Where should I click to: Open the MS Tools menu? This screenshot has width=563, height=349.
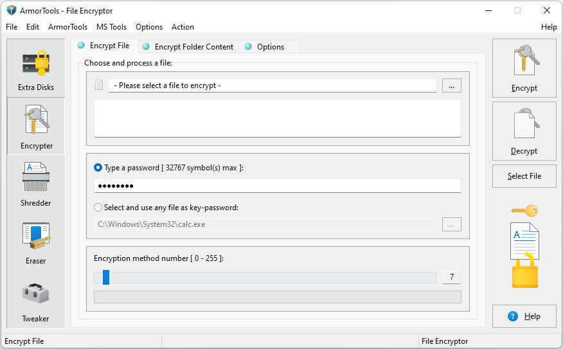coord(111,27)
